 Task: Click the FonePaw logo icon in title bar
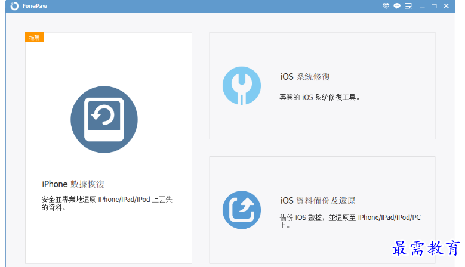[14, 6]
